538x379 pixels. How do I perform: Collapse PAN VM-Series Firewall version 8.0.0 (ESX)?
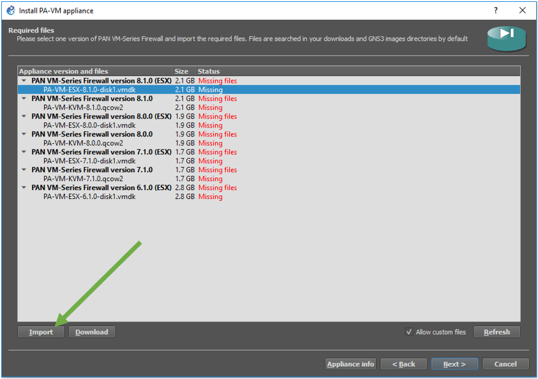coord(24,116)
